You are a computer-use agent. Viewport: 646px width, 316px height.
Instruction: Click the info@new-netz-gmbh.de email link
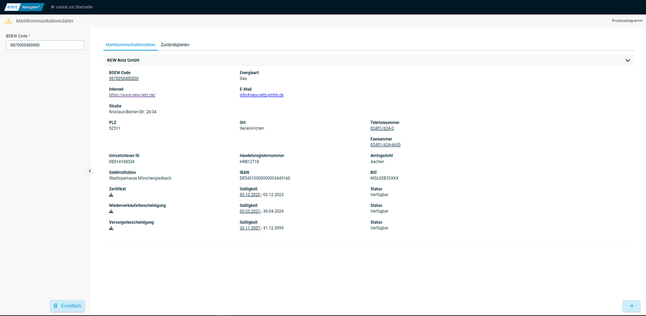click(261, 95)
